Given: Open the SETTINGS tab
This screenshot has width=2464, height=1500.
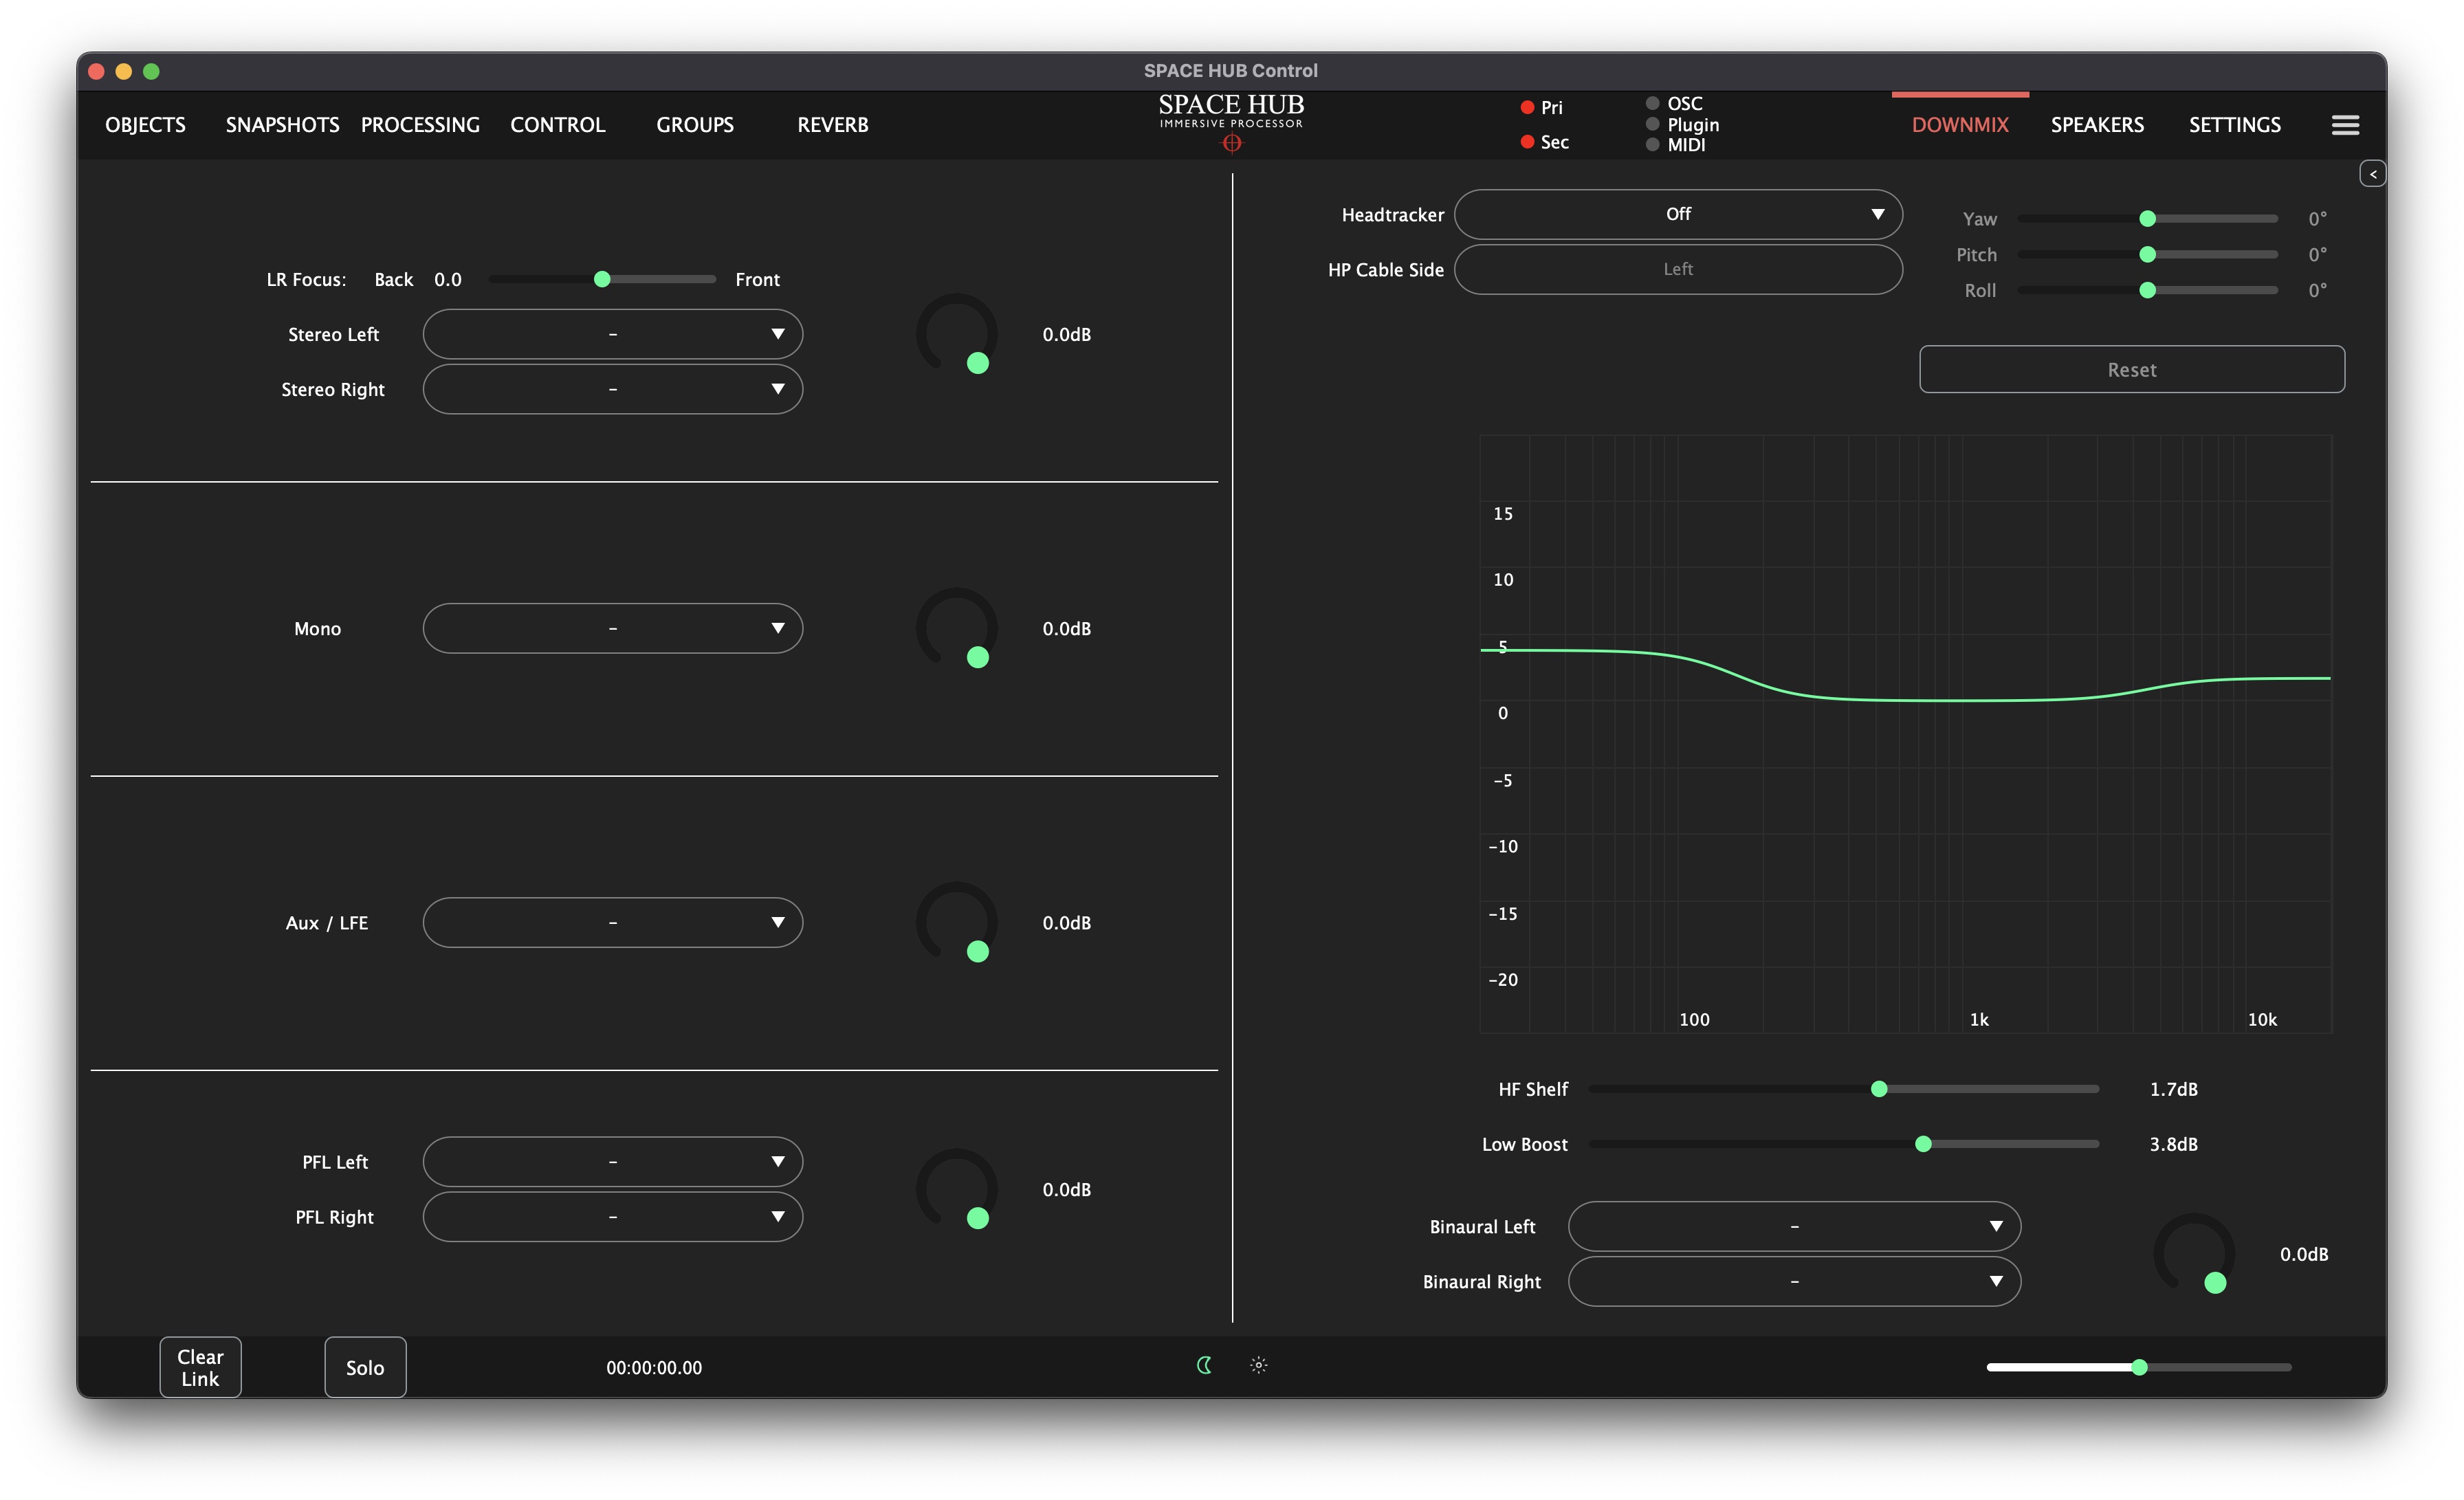Looking at the screenshot, I should tap(2235, 125).
